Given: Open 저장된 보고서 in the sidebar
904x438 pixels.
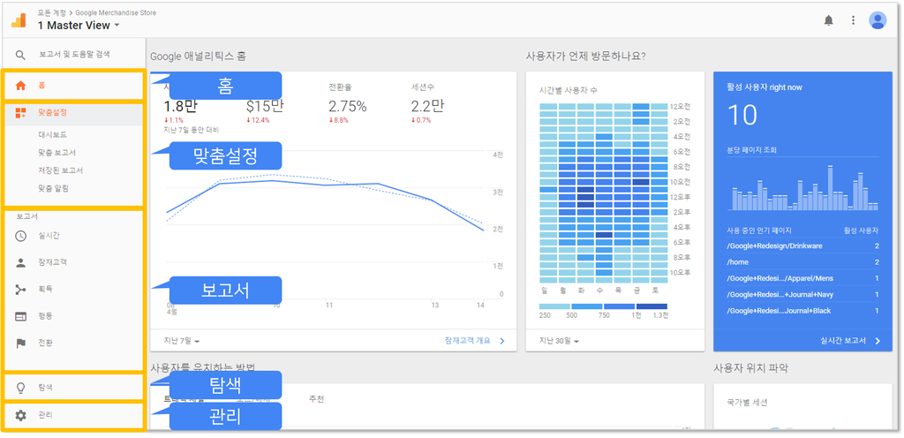Looking at the screenshot, I should click(x=61, y=170).
